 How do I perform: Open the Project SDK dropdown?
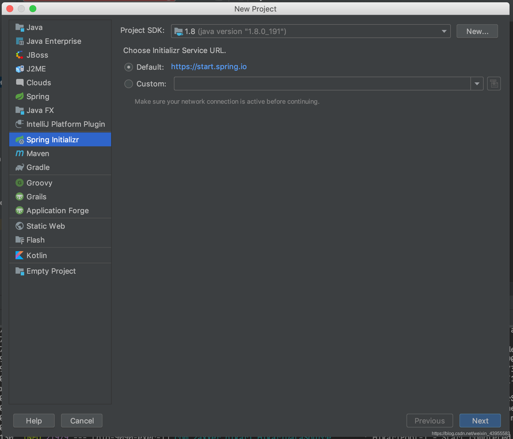(x=444, y=31)
